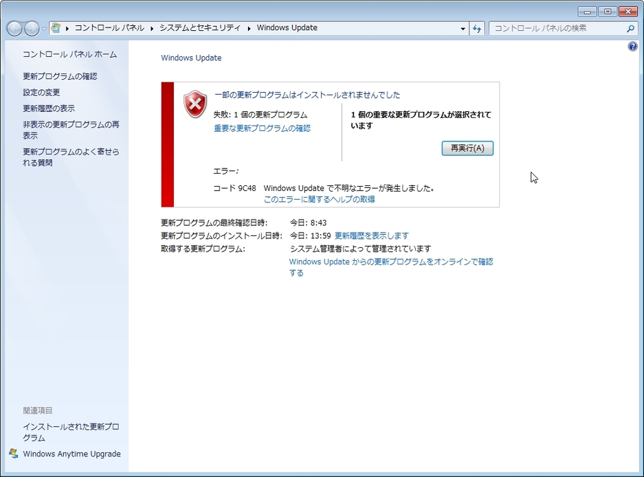
Task: Open このエラーに関するヘルプの取得 link
Action: (319, 199)
